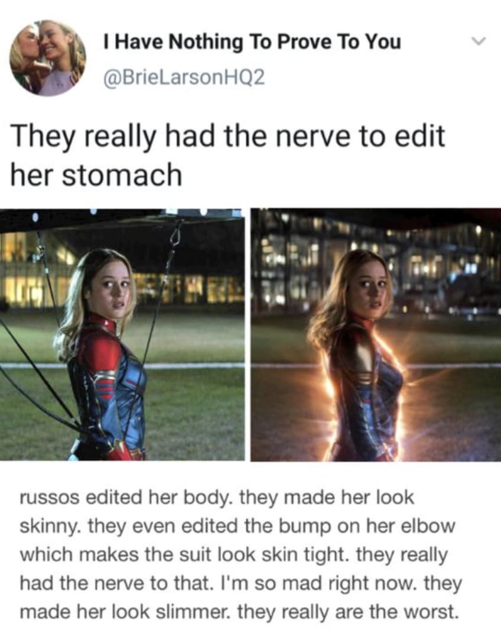501x637 pixels.
Task: Open the right edited glowing photo
Action: (x=376, y=334)
